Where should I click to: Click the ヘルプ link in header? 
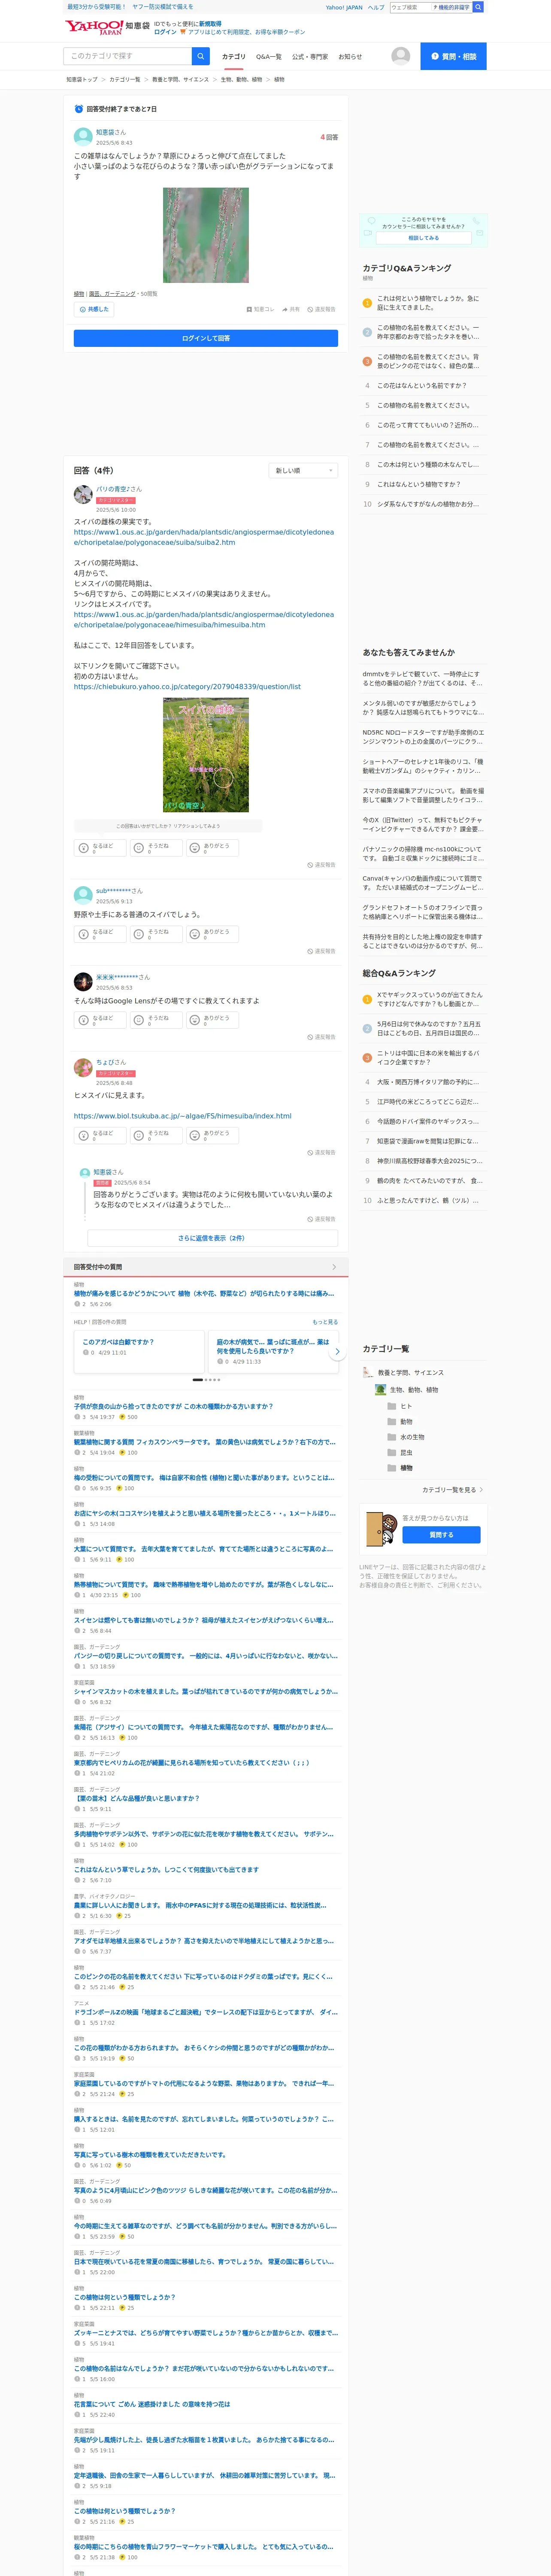point(376,7)
